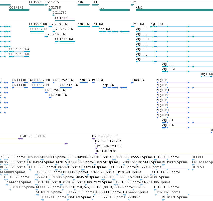
Task: Click EST GH10828.3prime
Action: (42, 167)
